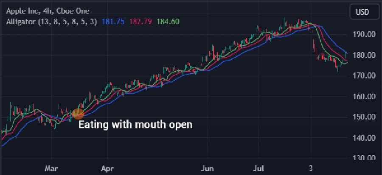382x175 pixels.
Task: Click the 140.00 price axis label
Action: 364,138
